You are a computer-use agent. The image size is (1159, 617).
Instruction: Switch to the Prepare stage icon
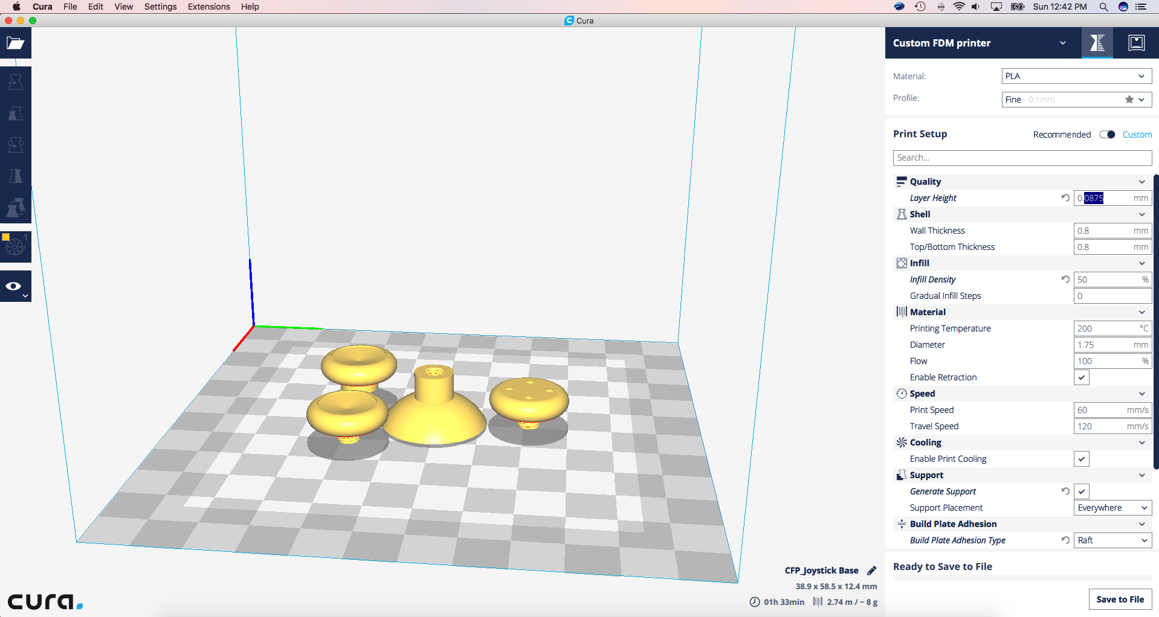(x=1097, y=43)
